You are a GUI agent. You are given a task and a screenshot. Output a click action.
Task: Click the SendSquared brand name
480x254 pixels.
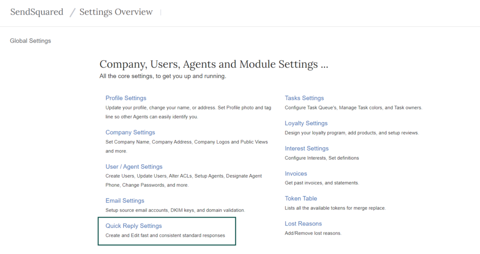pos(37,12)
